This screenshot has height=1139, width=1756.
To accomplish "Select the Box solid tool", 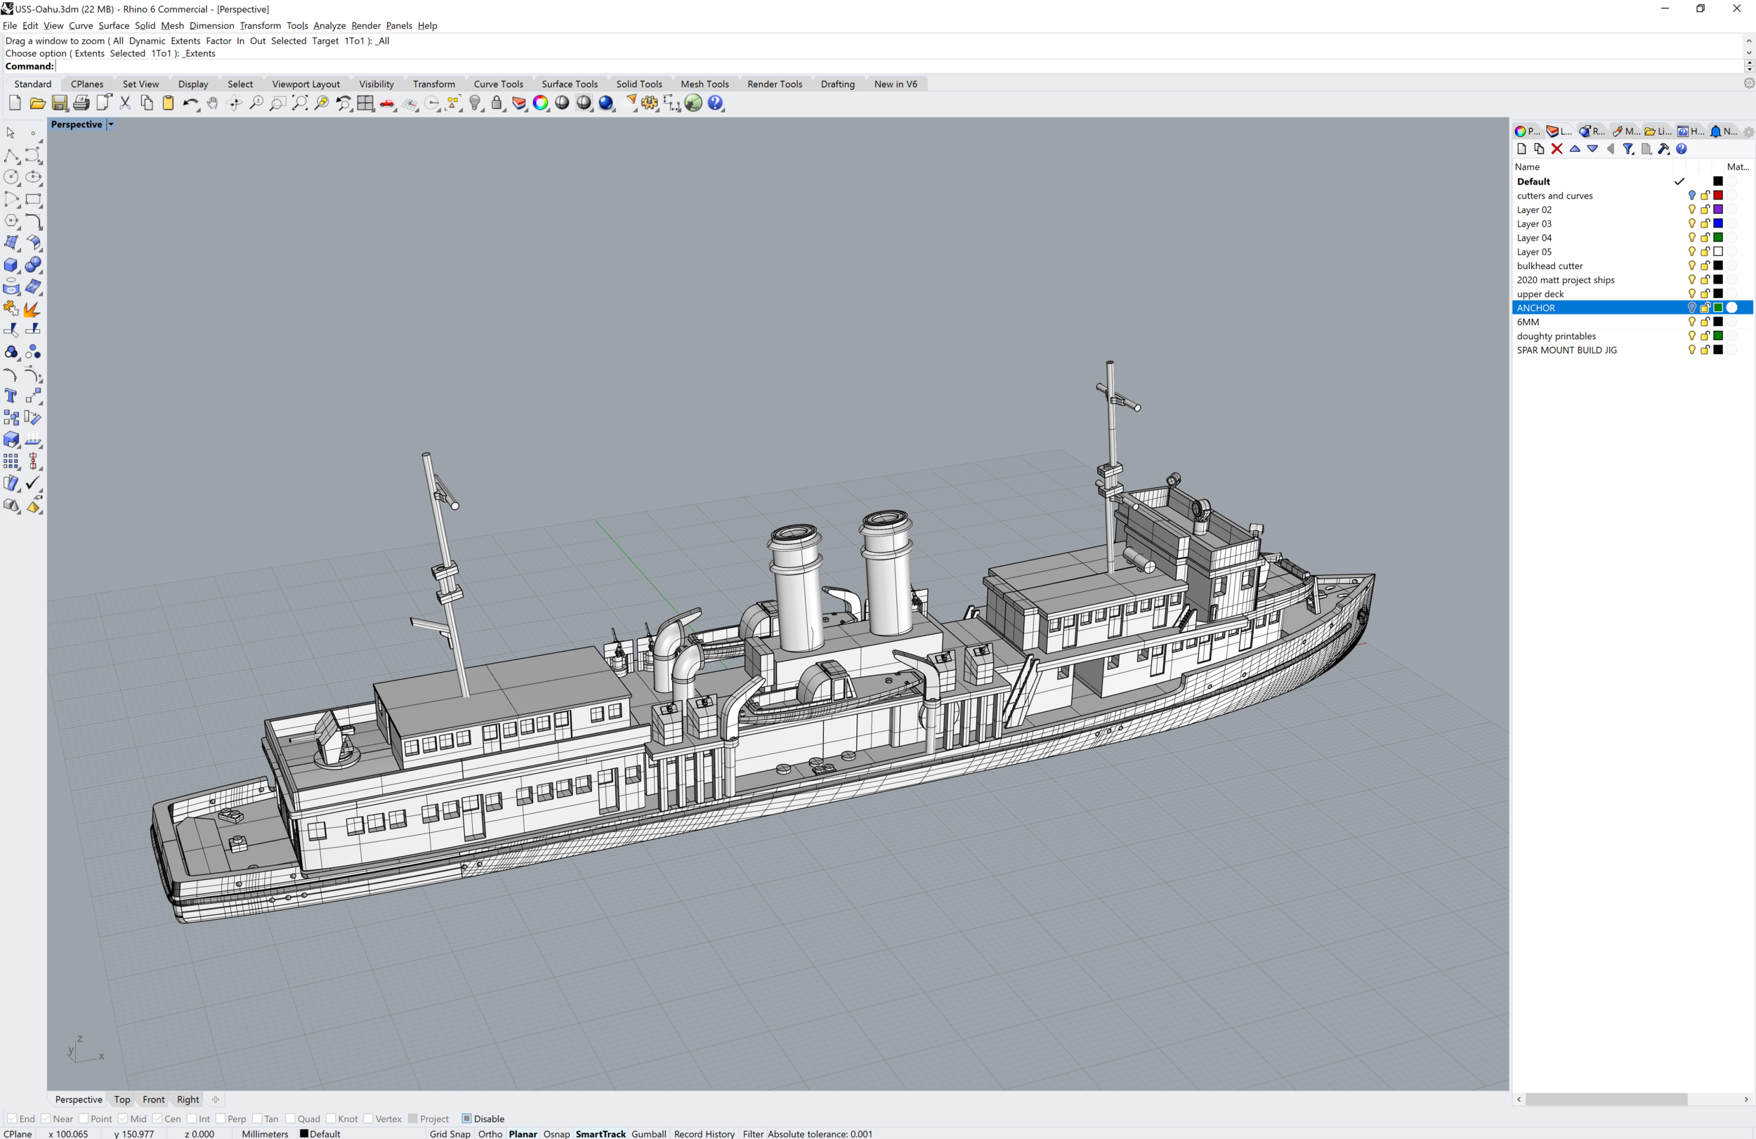I will tap(12, 265).
